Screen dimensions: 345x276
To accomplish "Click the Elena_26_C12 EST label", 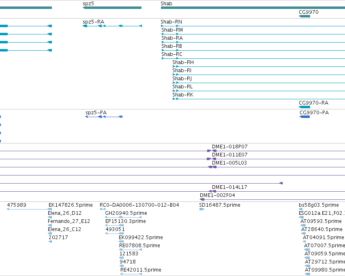I will click(64, 230).
